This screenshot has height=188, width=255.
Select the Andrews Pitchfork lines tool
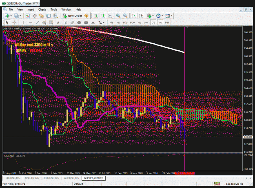click(72, 22)
